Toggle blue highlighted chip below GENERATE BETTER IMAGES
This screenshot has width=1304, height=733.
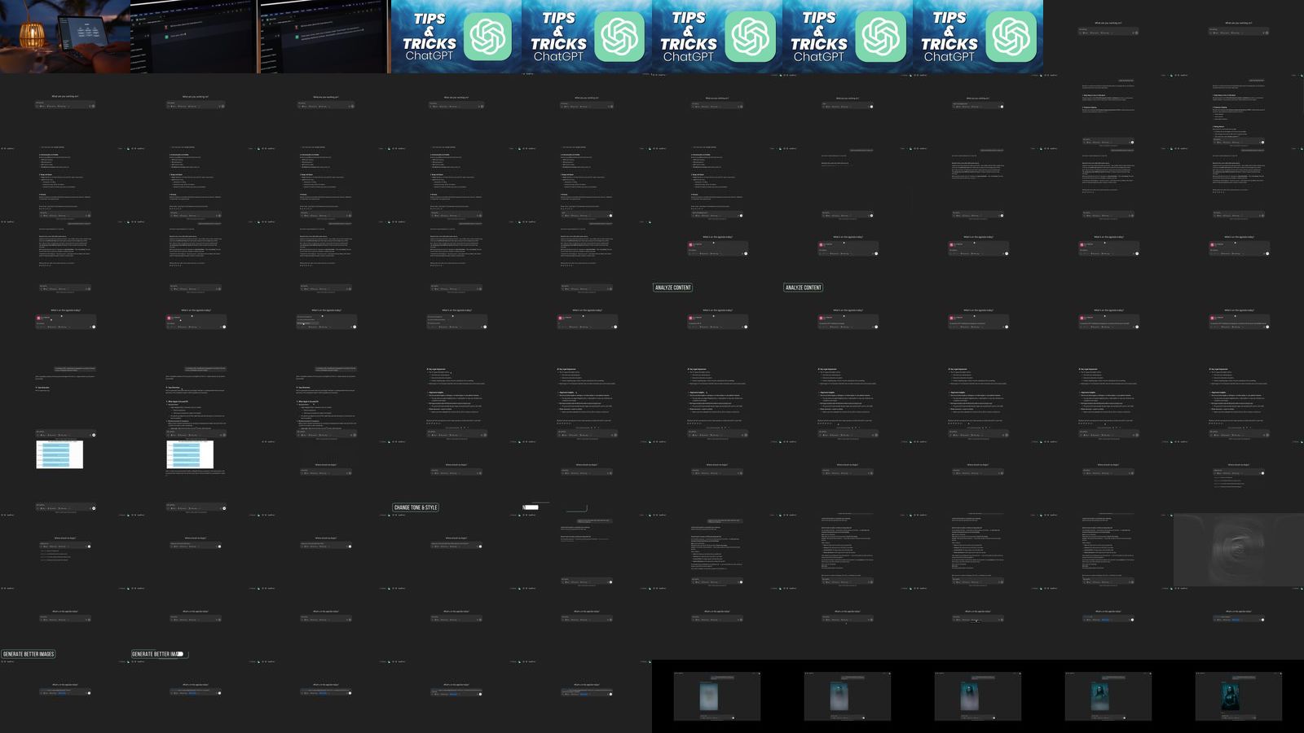tap(63, 693)
